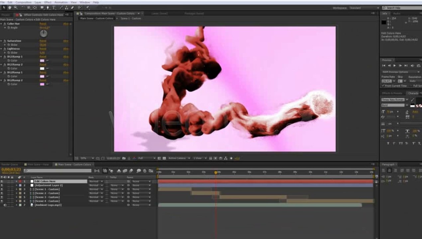Open the Composition menu
This screenshot has height=239, width=422.
pos(24,2)
